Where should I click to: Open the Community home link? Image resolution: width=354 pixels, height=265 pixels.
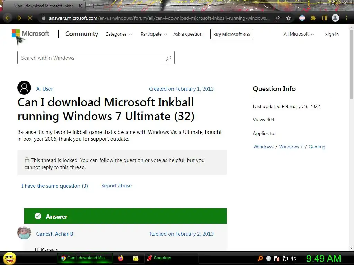[82, 34]
